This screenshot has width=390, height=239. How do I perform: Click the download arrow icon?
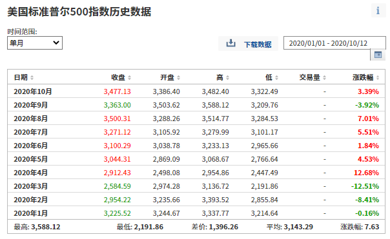click(x=231, y=43)
